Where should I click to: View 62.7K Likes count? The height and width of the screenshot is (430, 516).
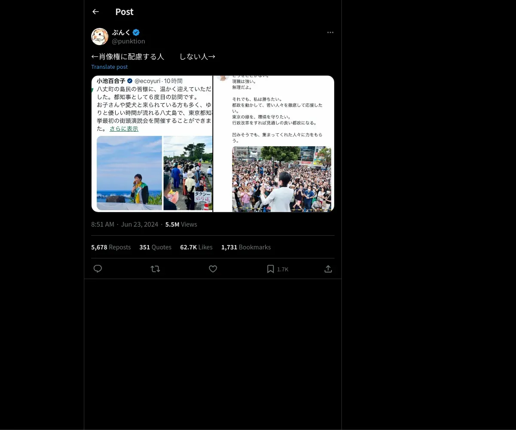coord(196,247)
